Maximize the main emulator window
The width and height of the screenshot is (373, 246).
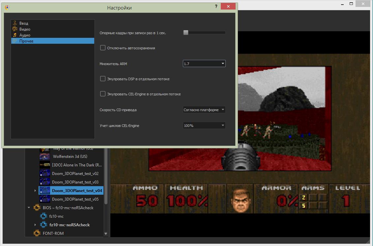click(x=351, y=4)
